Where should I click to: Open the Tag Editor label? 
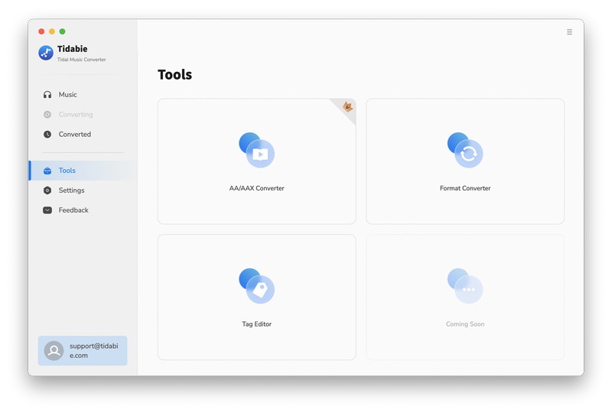point(257,324)
